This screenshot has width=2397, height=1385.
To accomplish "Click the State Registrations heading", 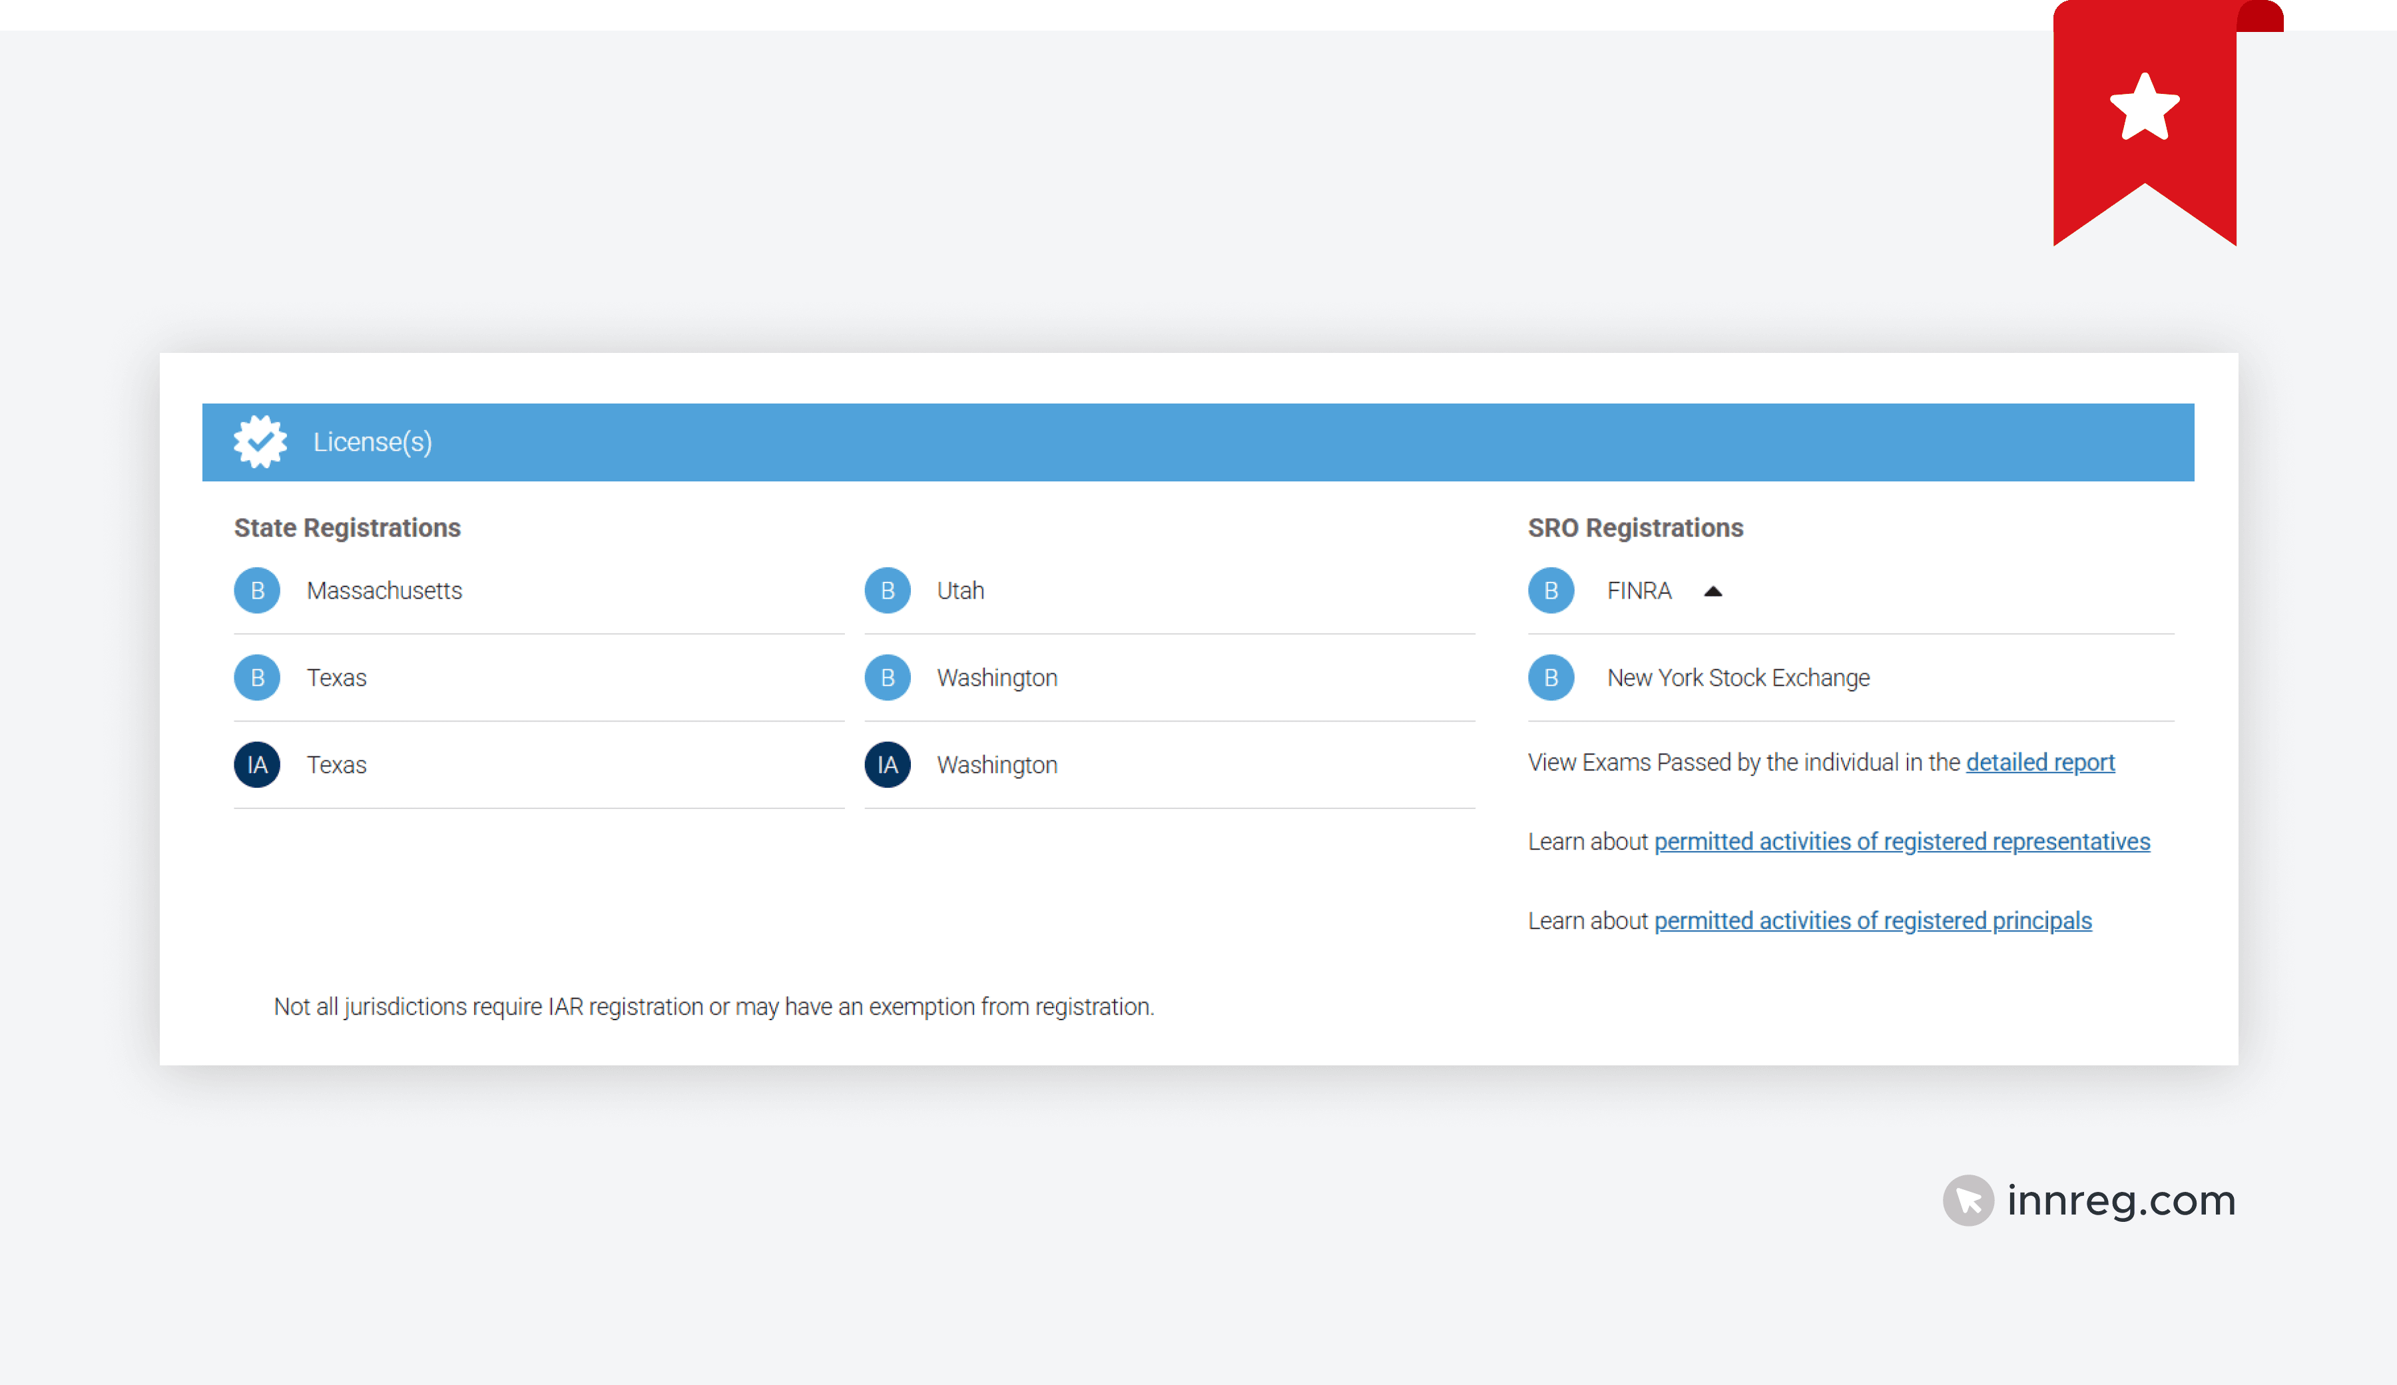I will pos(347,528).
